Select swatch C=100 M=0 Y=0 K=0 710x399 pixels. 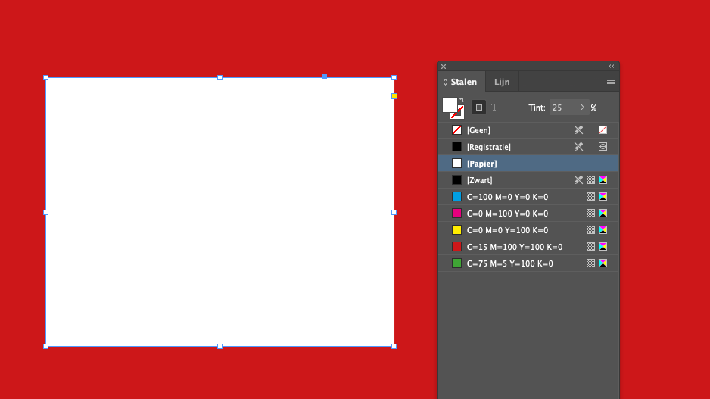(528, 197)
